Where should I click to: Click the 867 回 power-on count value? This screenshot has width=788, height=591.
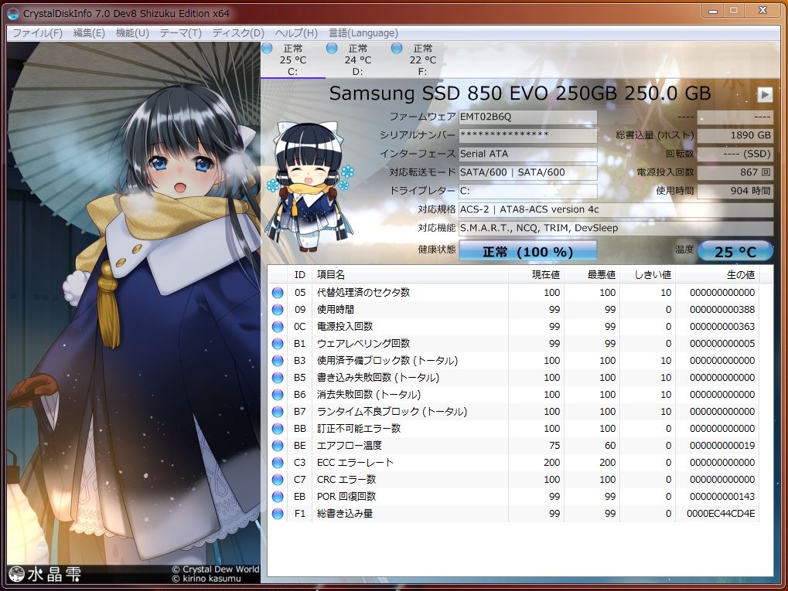(x=735, y=172)
